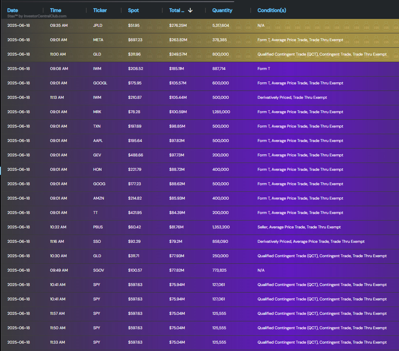Click the $311.71 spot price
399x351 pixels.
click(134, 256)
